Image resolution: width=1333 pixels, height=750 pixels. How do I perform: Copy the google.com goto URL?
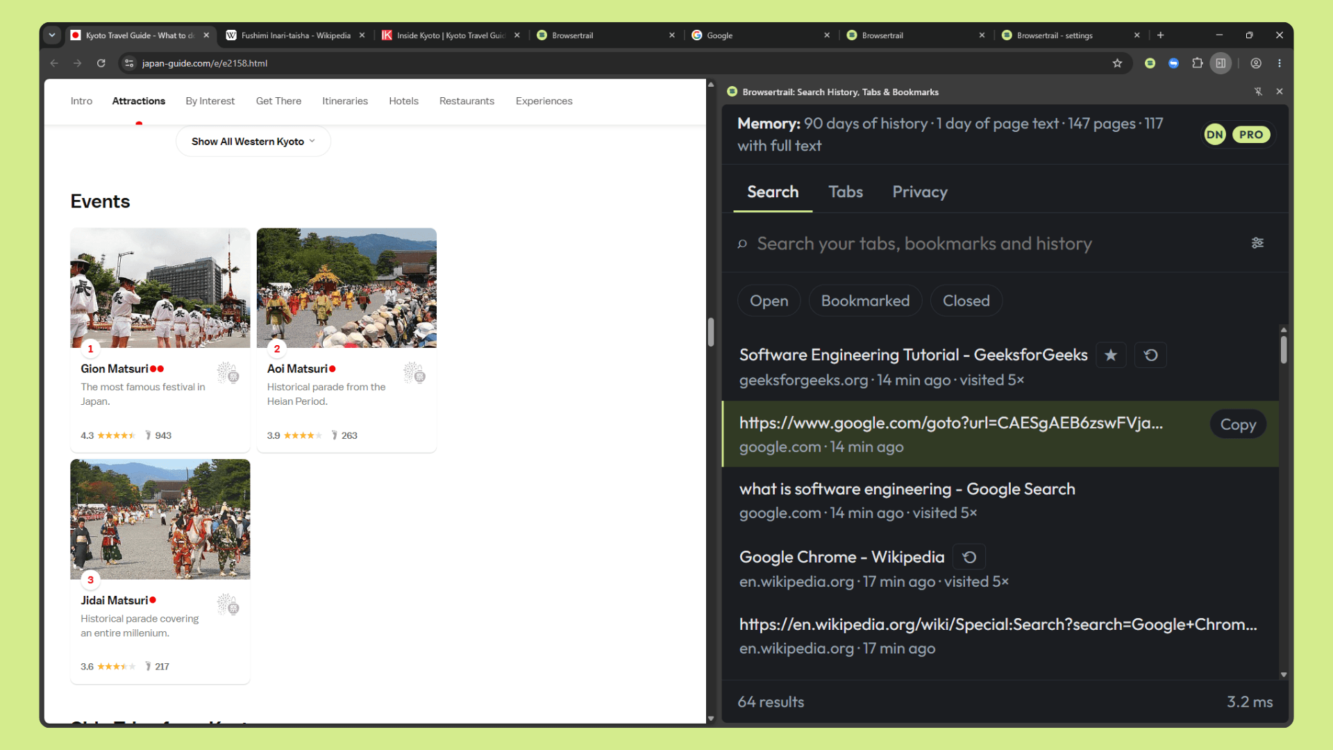(x=1238, y=424)
